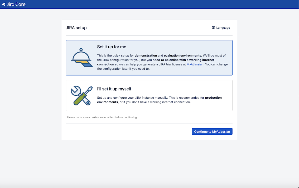Click "evaluation environments" bold text

(x=182, y=55)
